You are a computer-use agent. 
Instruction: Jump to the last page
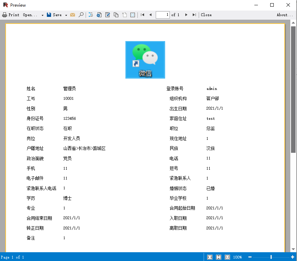[x=194, y=15]
